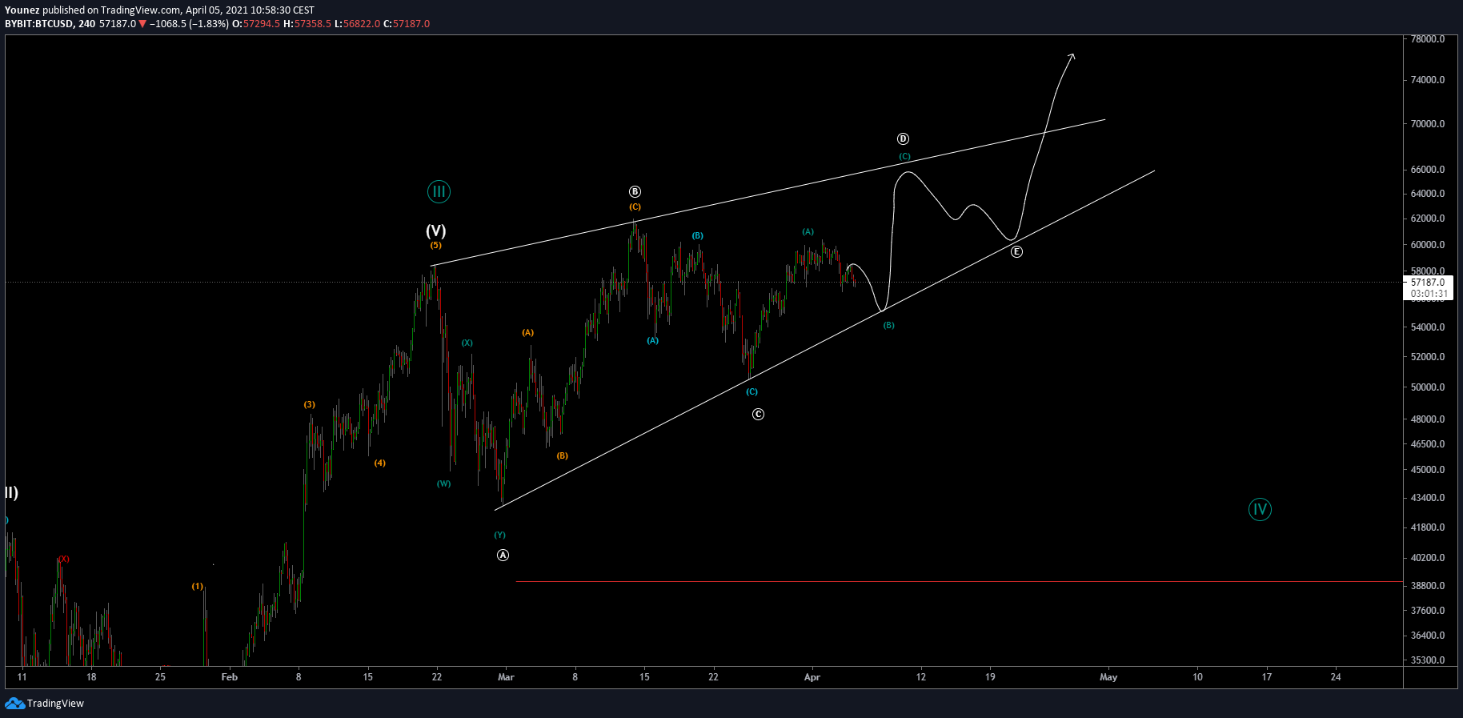Click the 'Apr' label on the time axis

(812, 677)
